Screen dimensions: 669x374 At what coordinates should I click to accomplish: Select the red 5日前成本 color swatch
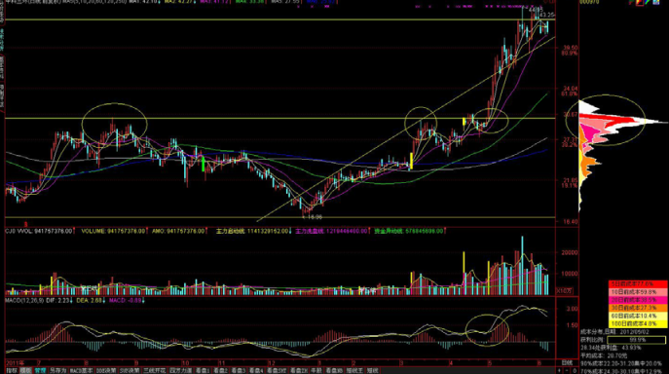point(638,283)
